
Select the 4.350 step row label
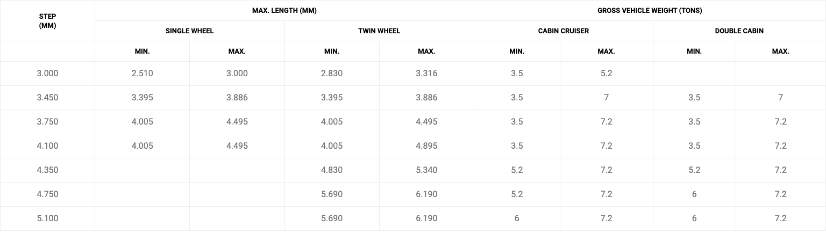47,170
